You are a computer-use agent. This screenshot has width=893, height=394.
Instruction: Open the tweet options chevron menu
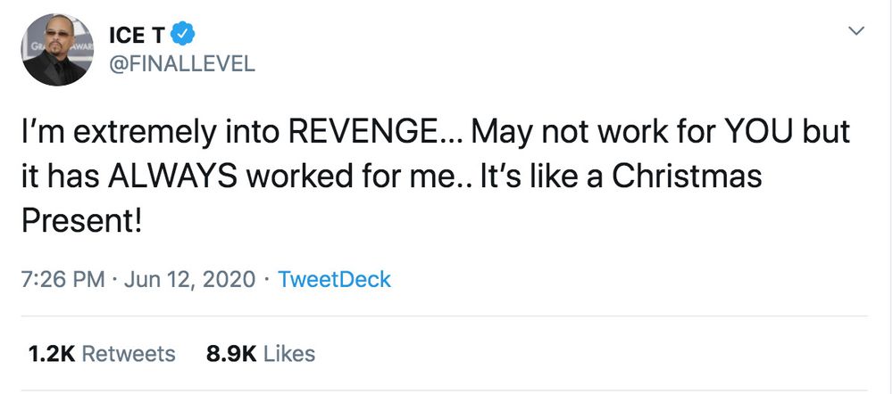[x=856, y=30]
